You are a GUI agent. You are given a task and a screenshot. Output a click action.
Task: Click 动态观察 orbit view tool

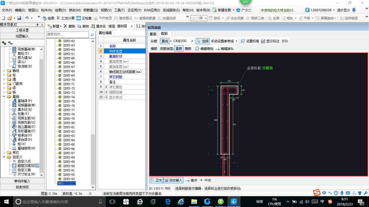click(x=234, y=18)
